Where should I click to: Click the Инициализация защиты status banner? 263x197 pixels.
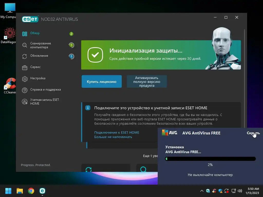coord(161,55)
